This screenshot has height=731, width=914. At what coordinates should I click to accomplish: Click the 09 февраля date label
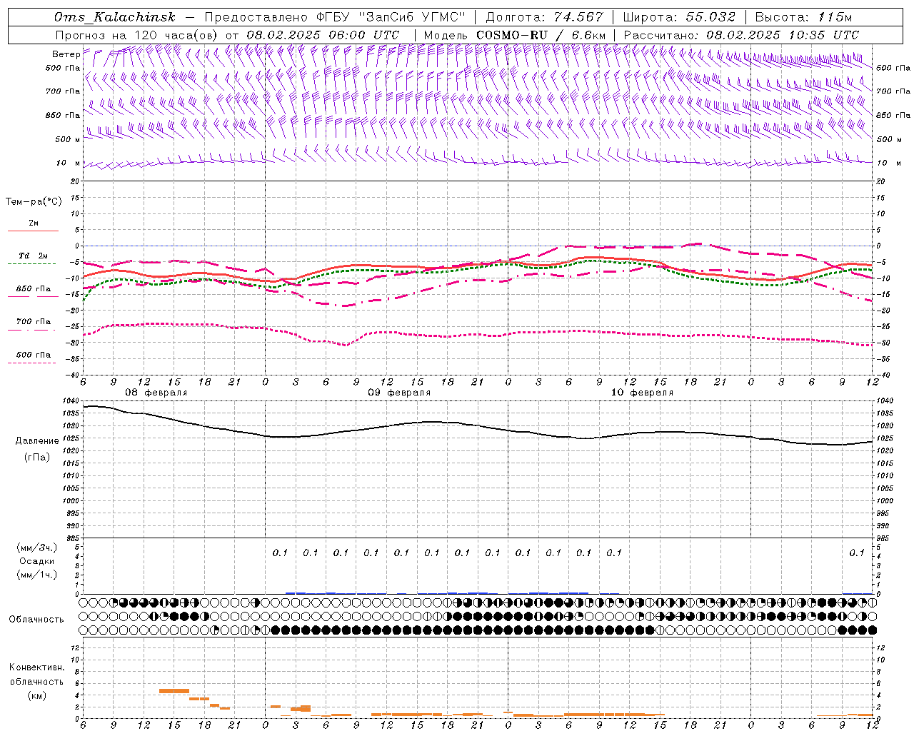point(399,393)
